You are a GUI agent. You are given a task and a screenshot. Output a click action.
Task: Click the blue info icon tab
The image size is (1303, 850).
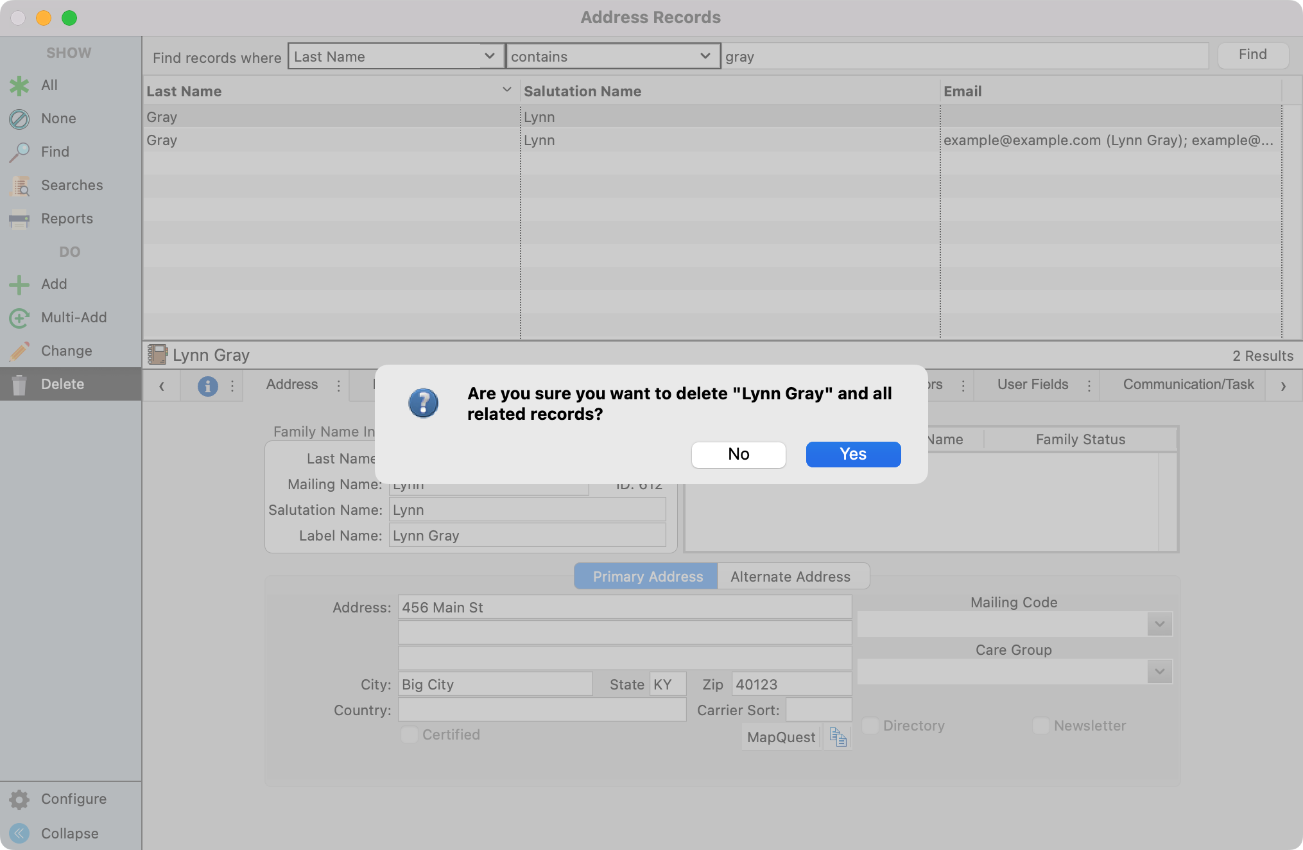[x=207, y=386]
